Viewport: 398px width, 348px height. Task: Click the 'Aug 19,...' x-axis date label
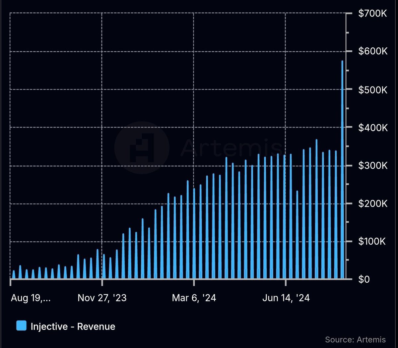click(x=31, y=298)
